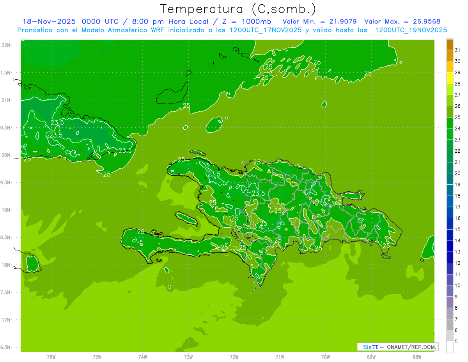Click the legend value '31'

click(458, 50)
